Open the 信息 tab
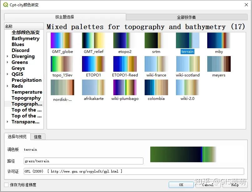Image resolution: width=252 pixels, height=192 pixels. click(38, 137)
